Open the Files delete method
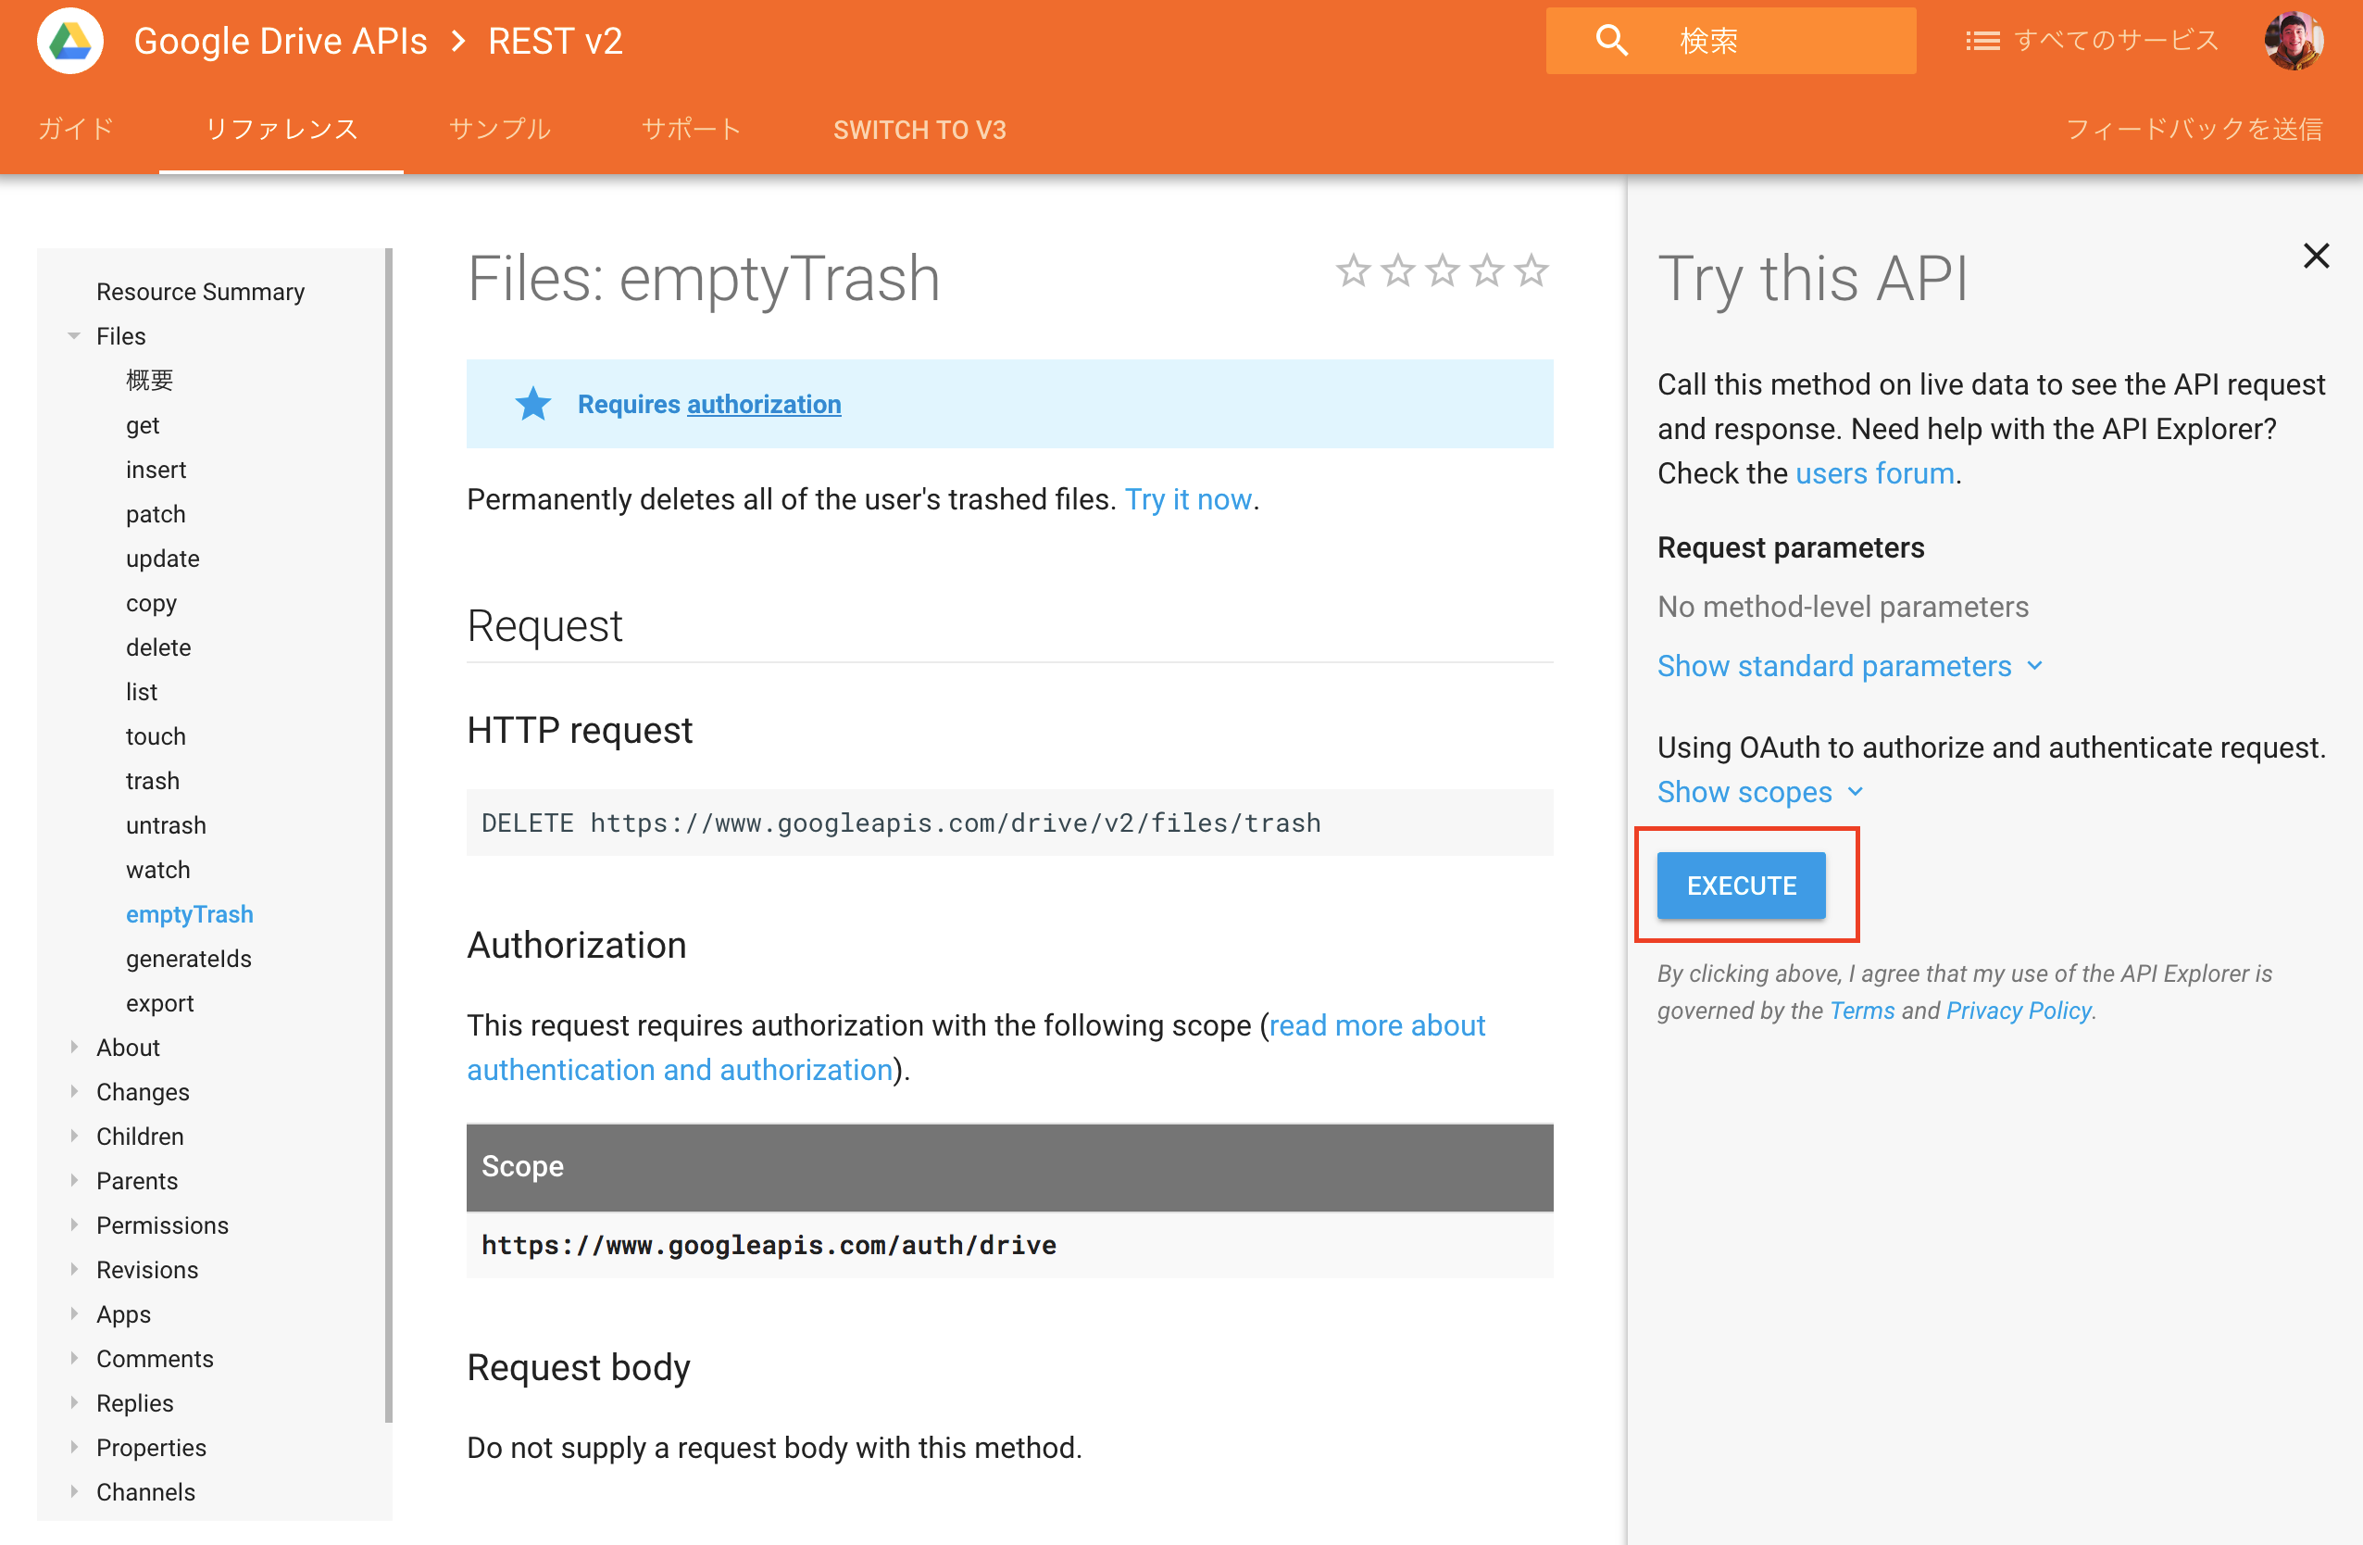The image size is (2363, 1545). click(x=157, y=647)
